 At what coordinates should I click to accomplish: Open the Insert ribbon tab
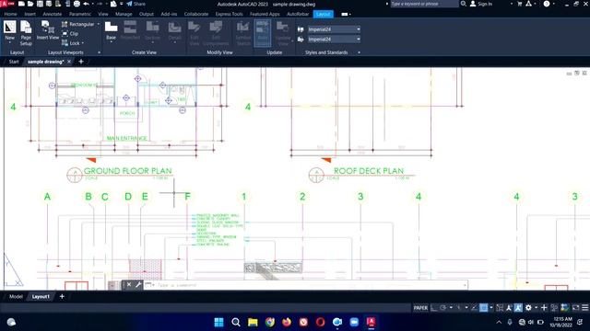30,14
